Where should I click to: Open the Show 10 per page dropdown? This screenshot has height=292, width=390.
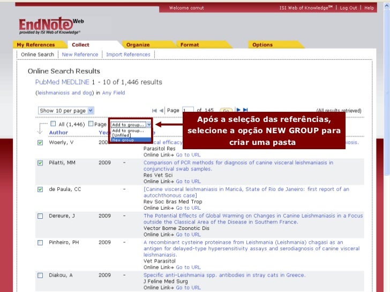click(66, 111)
